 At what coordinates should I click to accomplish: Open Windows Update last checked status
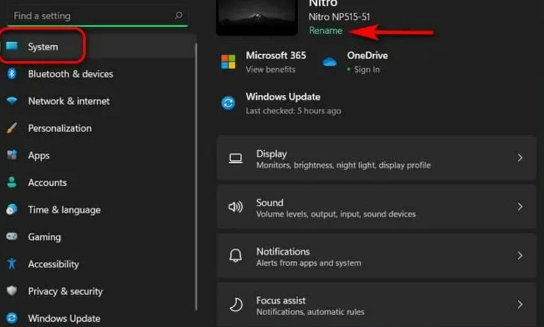pos(293,111)
